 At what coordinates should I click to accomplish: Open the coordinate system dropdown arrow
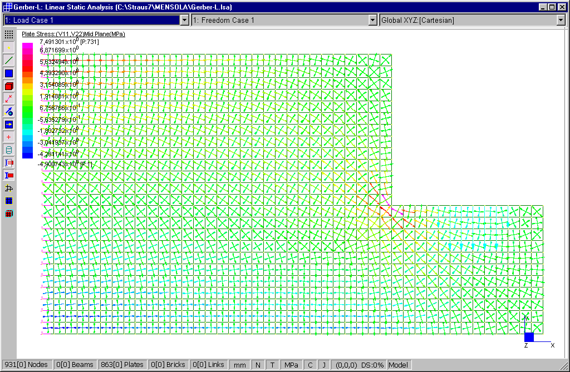[561, 21]
